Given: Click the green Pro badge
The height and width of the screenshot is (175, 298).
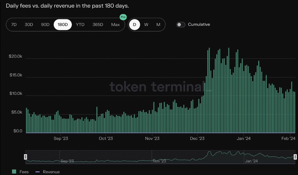Looking at the screenshot, I should click(x=123, y=17).
